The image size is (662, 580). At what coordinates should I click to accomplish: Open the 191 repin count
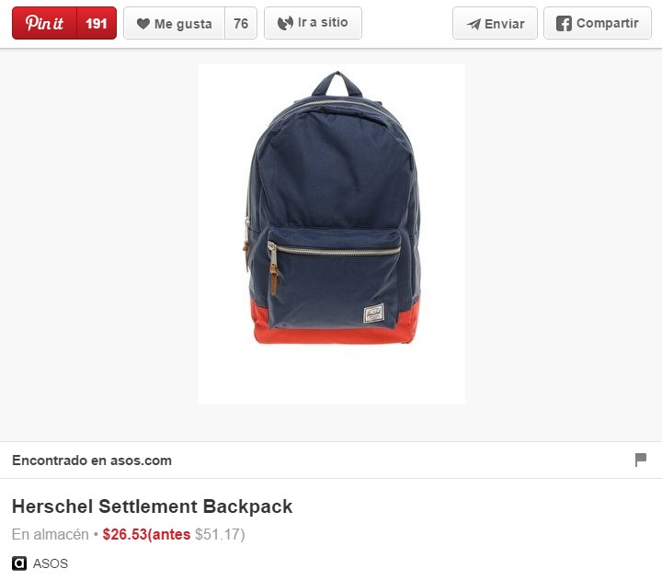pyautogui.click(x=97, y=23)
